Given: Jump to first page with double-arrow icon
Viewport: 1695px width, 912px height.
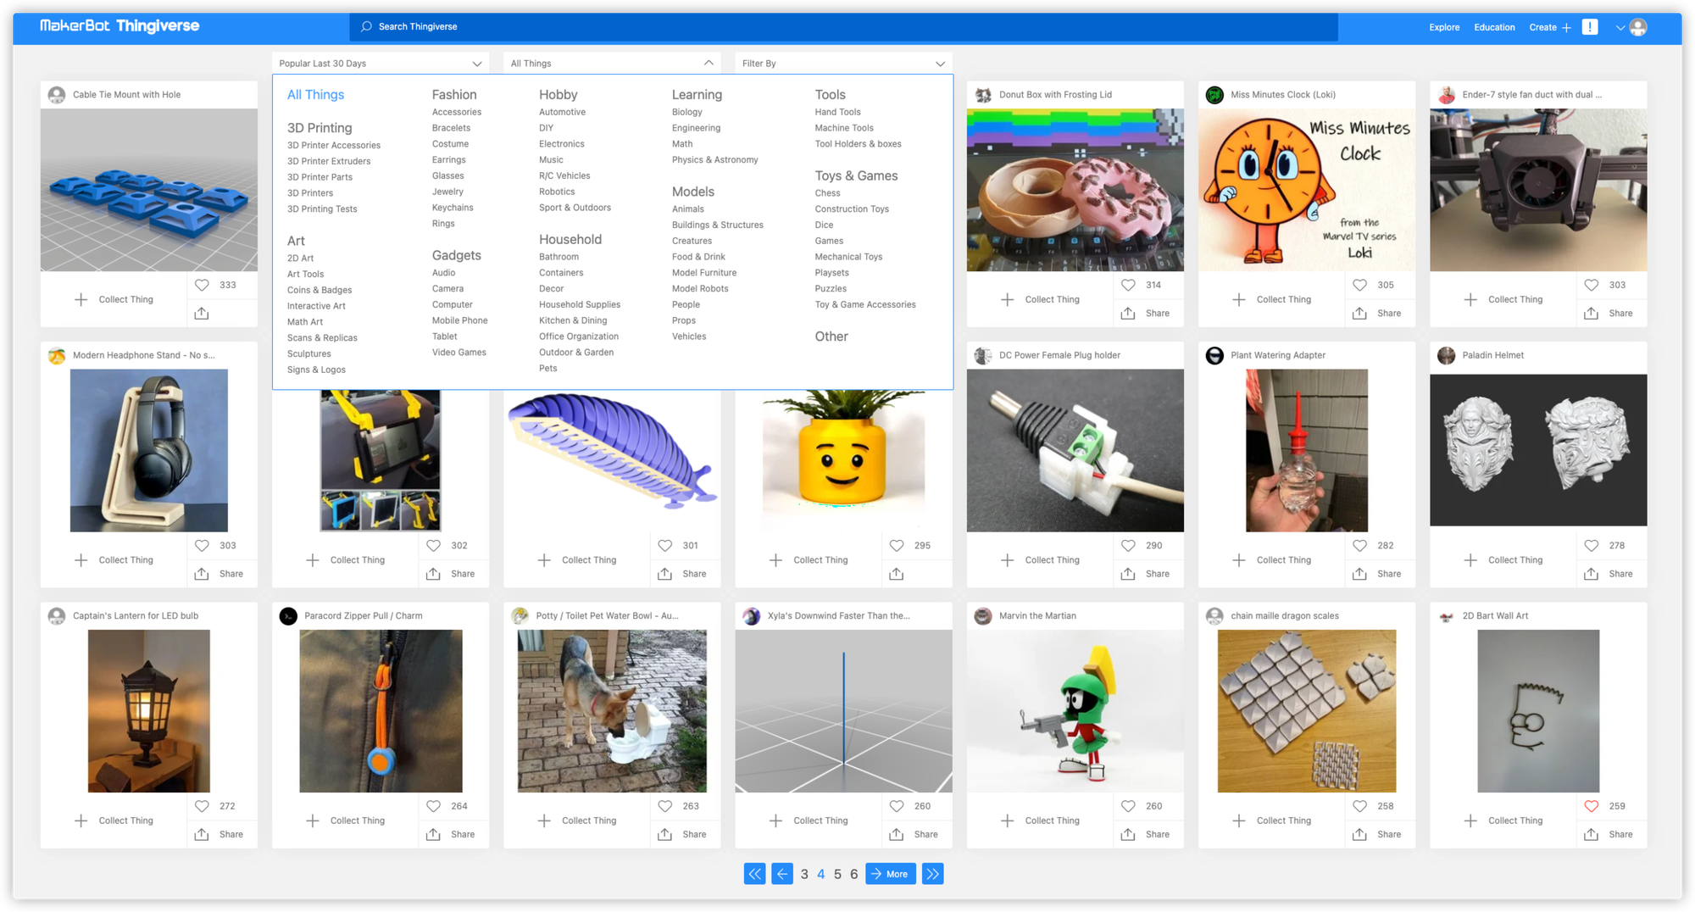Looking at the screenshot, I should 754,873.
